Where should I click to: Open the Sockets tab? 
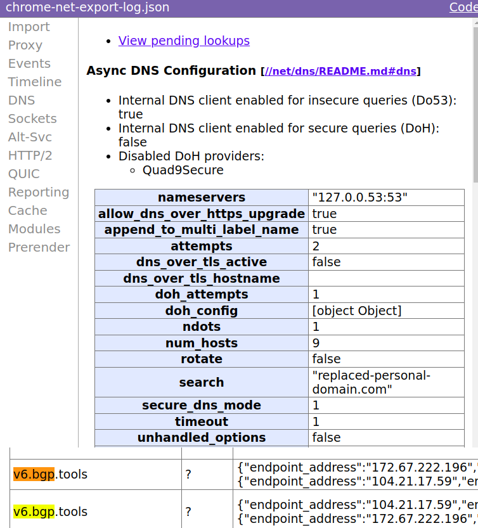click(32, 119)
